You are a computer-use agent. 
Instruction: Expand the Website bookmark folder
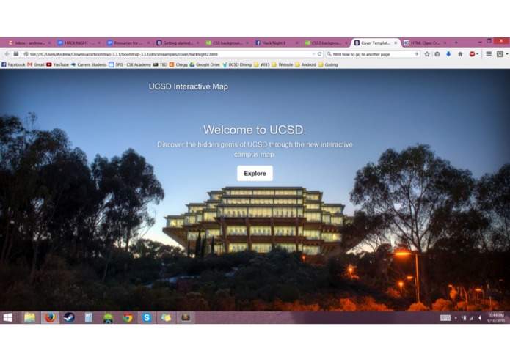(283, 64)
